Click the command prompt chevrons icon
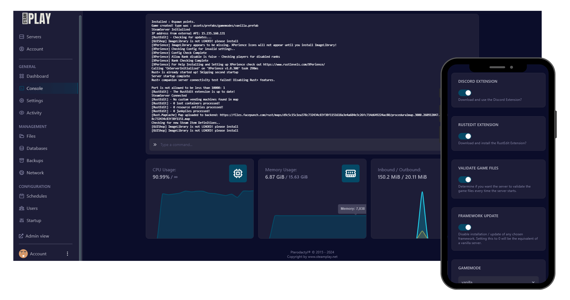The image size is (570, 300). coord(155,145)
